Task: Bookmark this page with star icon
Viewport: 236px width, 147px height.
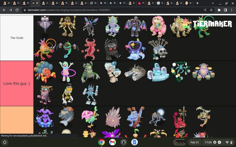Action: [x=211, y=10]
